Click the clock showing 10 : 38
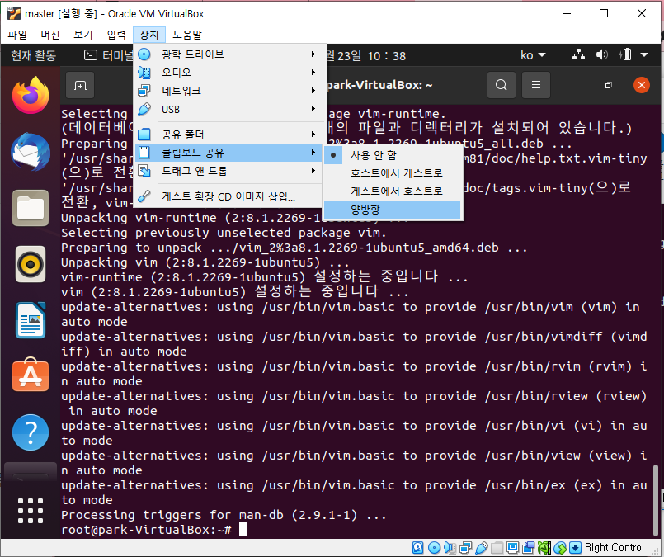This screenshot has height=557, width=664. (387, 56)
